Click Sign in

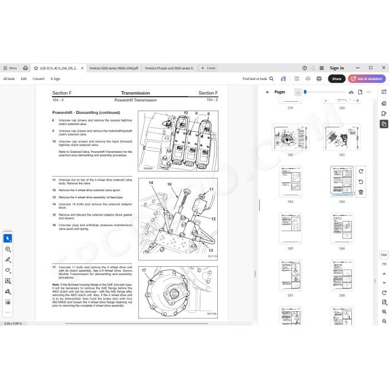pos(337,68)
